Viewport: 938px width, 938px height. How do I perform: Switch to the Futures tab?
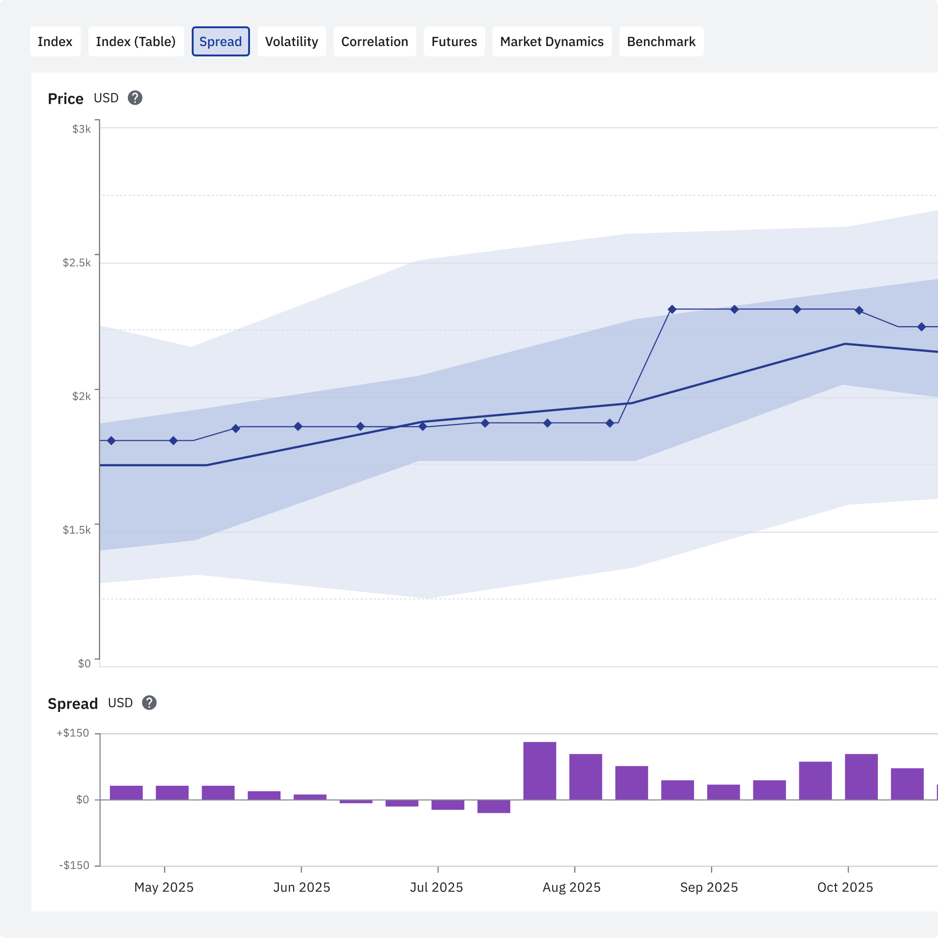pos(454,42)
